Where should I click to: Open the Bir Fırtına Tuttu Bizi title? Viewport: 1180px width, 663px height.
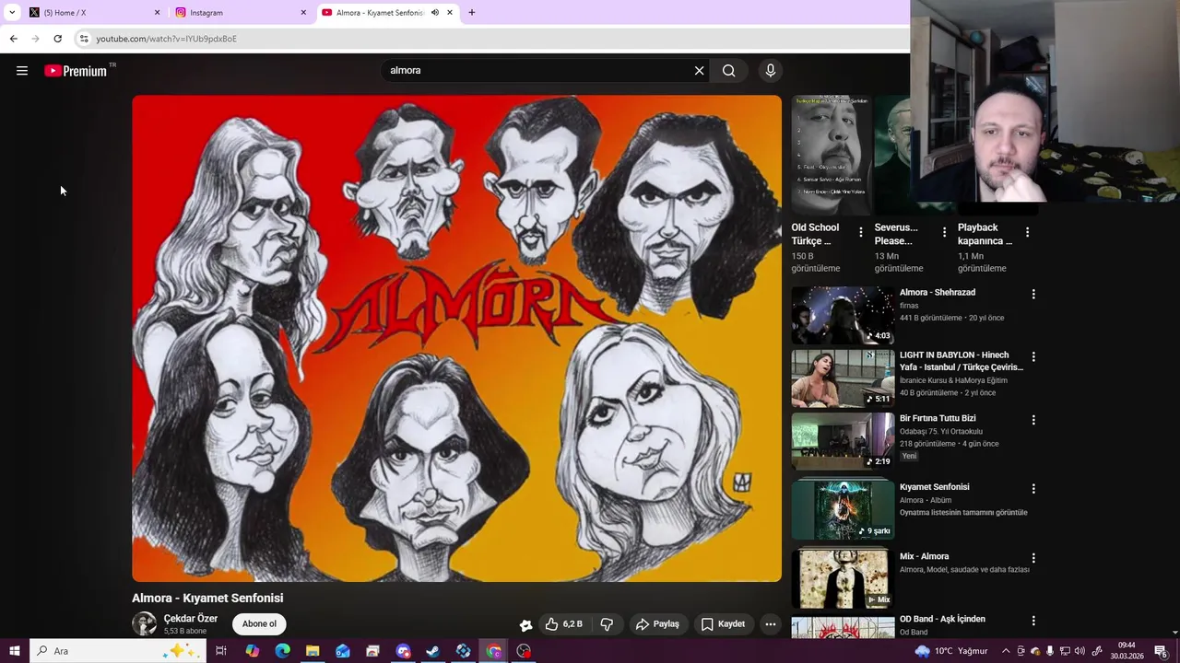click(938, 418)
